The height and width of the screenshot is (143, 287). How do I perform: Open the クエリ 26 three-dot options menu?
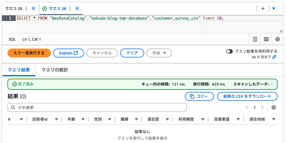coord(70,9)
